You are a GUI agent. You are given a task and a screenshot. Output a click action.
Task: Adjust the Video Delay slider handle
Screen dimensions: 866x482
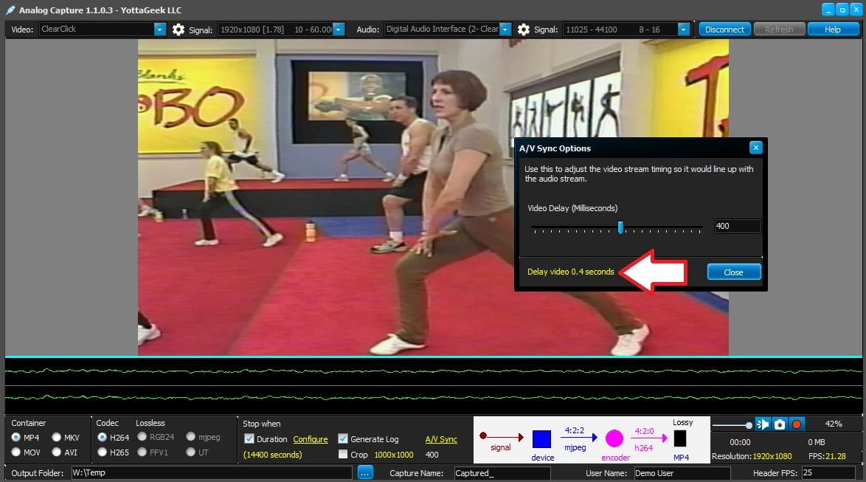(621, 227)
